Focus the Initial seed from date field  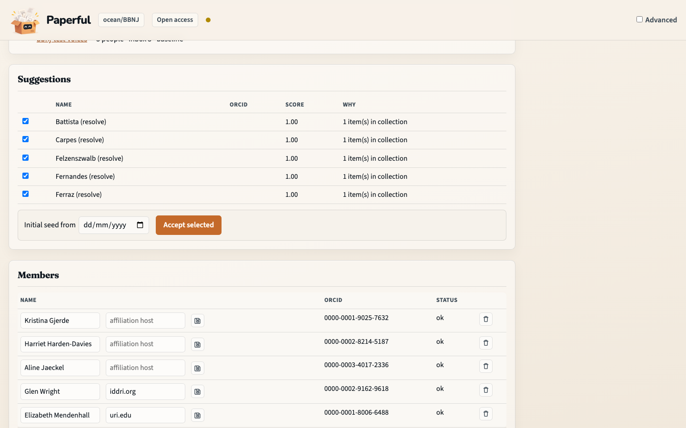pyautogui.click(x=113, y=225)
